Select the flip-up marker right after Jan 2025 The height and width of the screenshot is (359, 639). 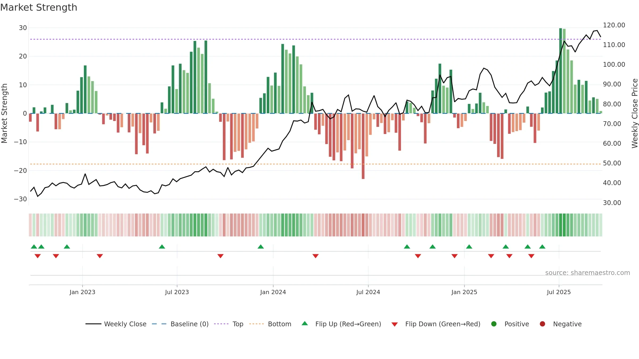pos(469,247)
